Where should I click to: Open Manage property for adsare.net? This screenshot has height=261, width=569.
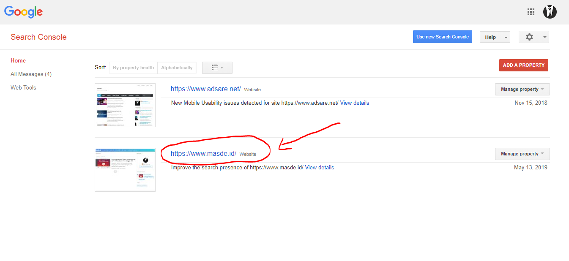pos(522,90)
